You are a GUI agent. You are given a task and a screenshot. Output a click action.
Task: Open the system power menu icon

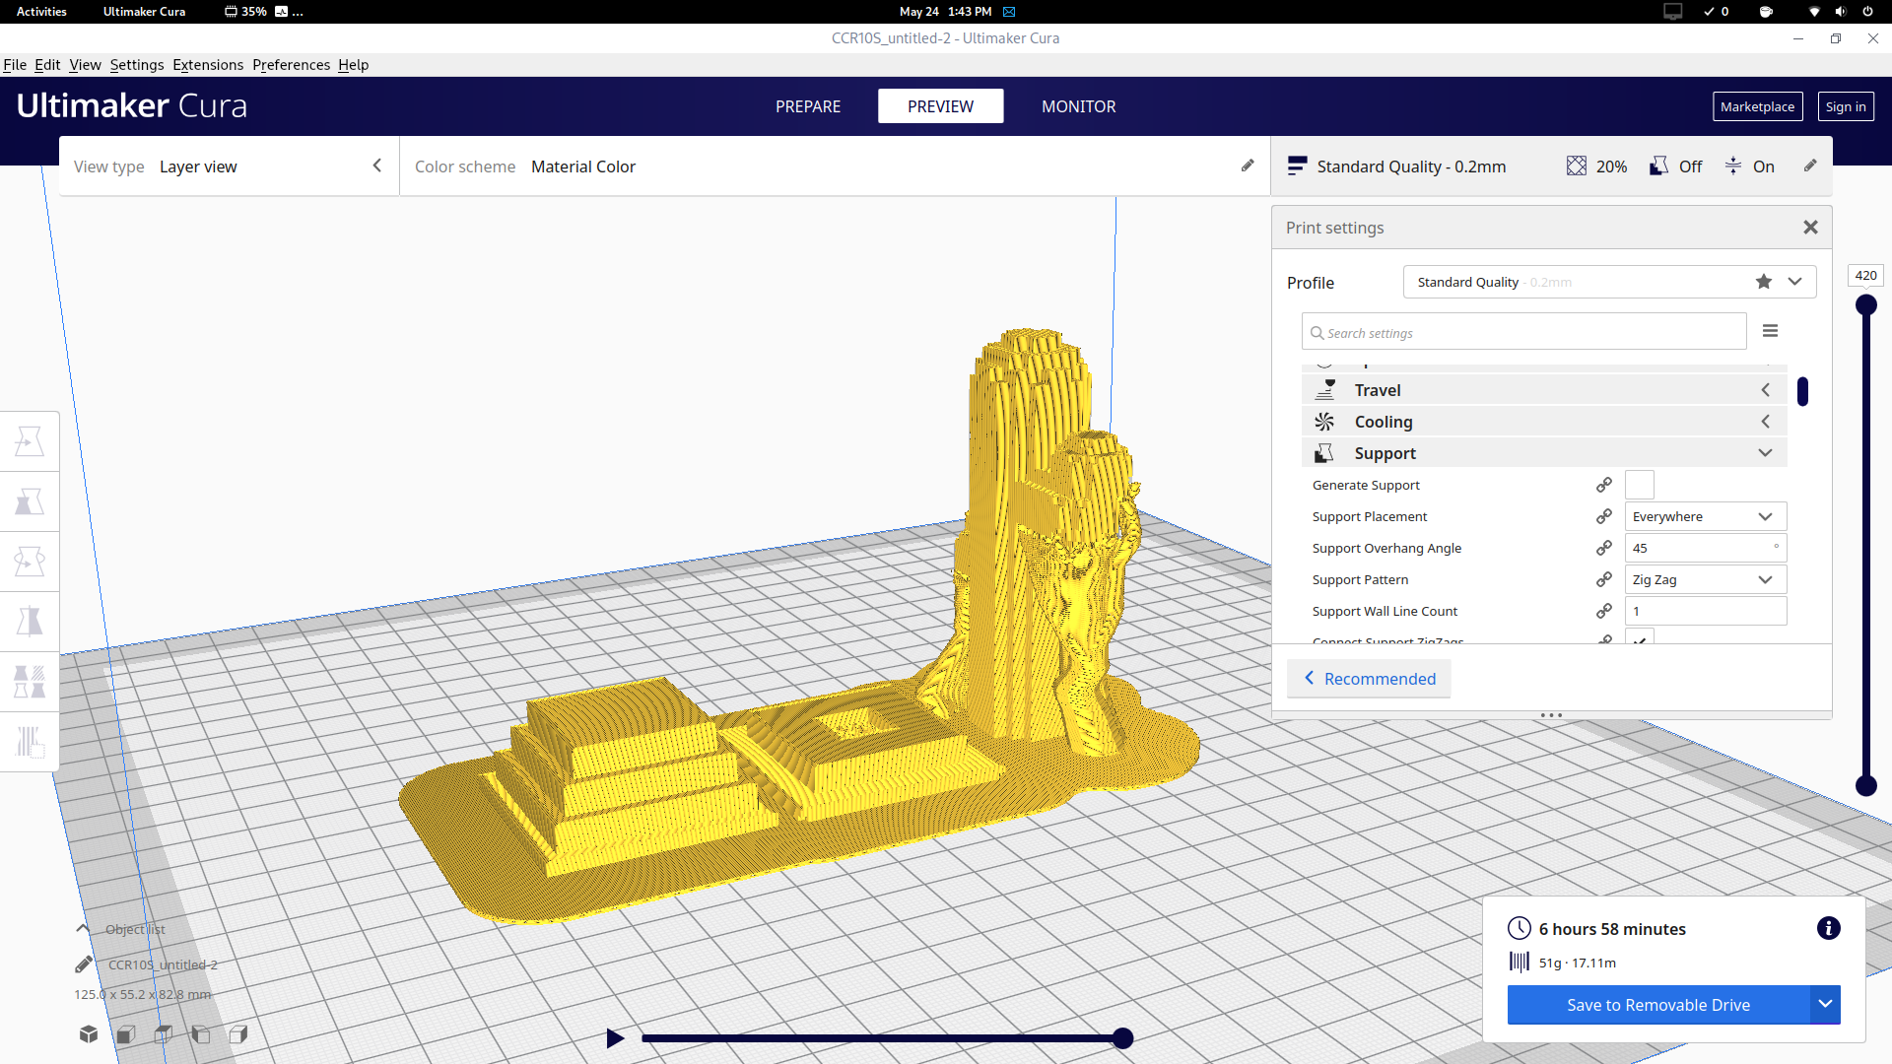pyautogui.click(x=1867, y=12)
